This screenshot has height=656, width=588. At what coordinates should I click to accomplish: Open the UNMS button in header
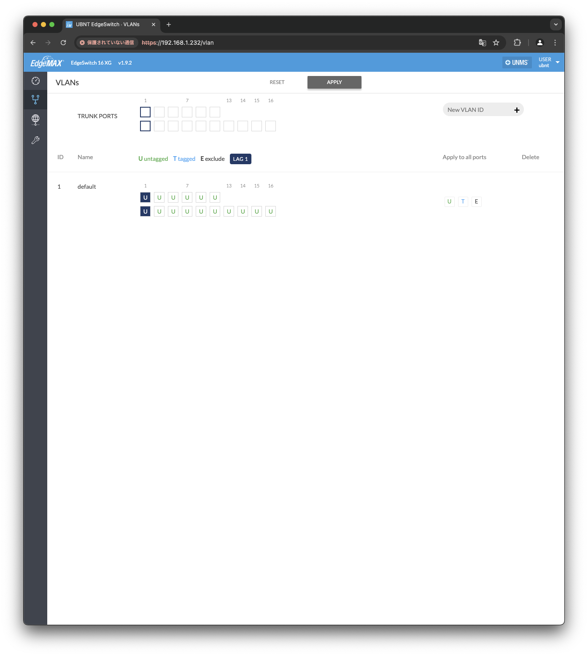pos(517,62)
